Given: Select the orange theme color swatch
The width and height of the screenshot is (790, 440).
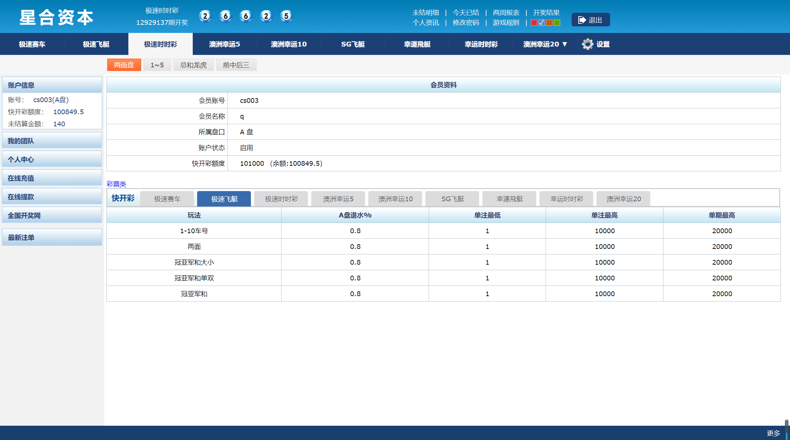Looking at the screenshot, I should click(549, 23).
